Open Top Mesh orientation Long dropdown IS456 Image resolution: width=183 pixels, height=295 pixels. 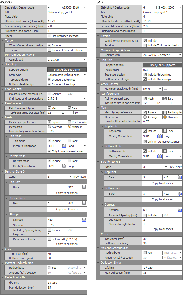pos(180,136)
